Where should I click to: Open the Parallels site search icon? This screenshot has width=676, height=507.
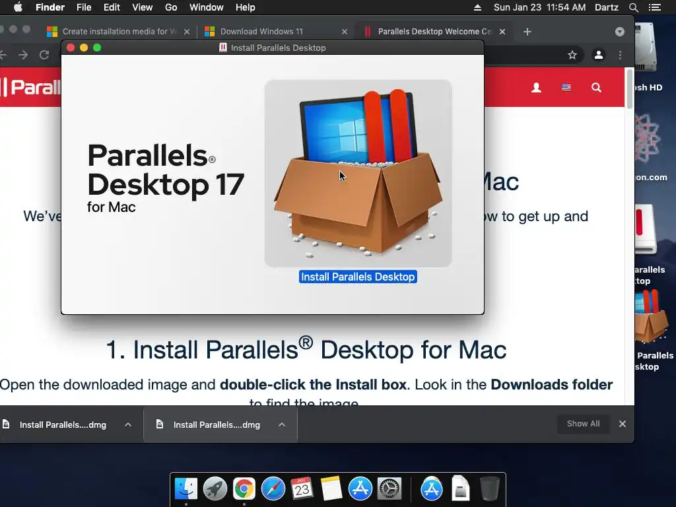point(596,88)
